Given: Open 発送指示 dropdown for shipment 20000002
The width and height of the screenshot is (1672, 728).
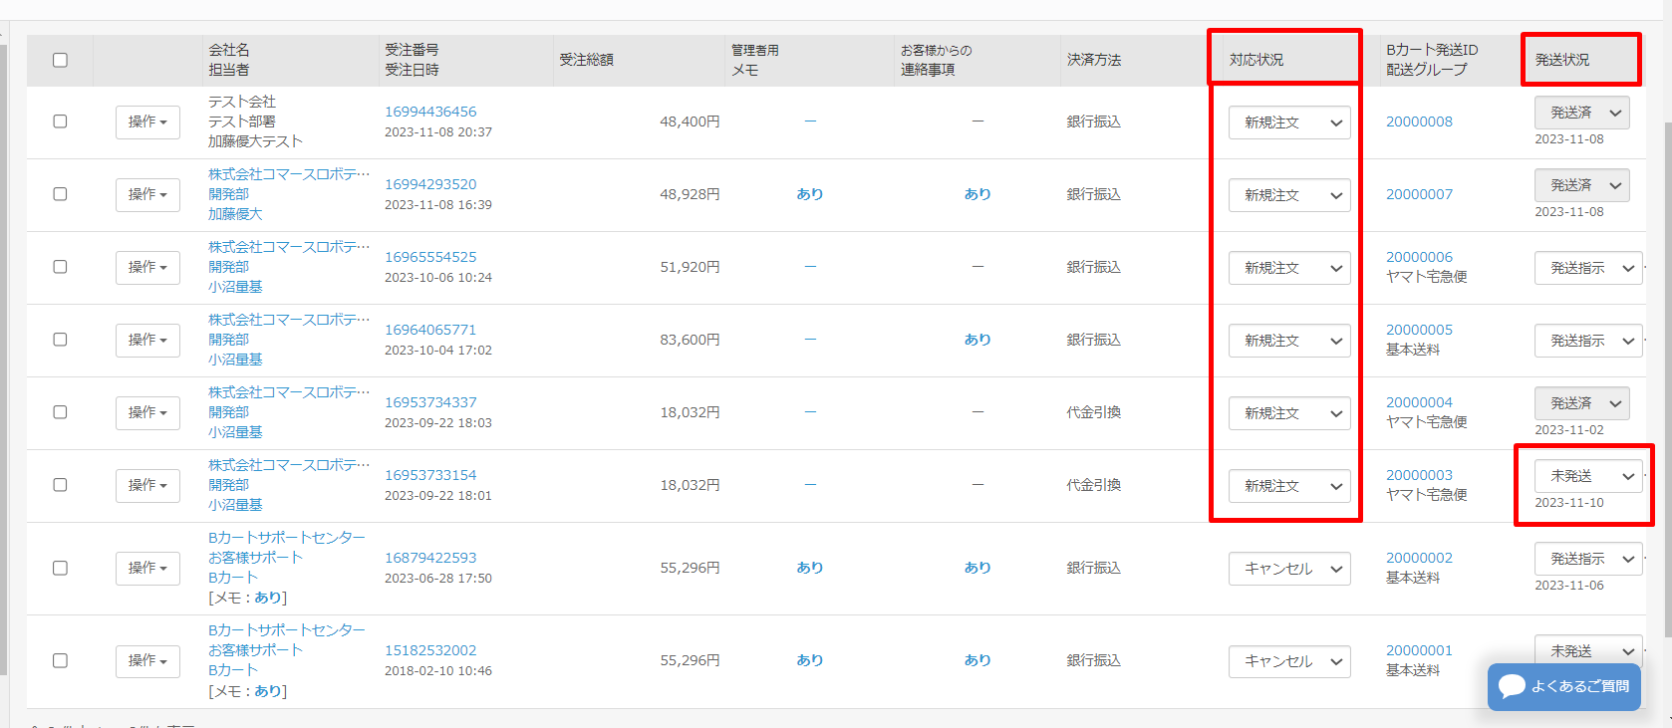Looking at the screenshot, I should tap(1588, 559).
